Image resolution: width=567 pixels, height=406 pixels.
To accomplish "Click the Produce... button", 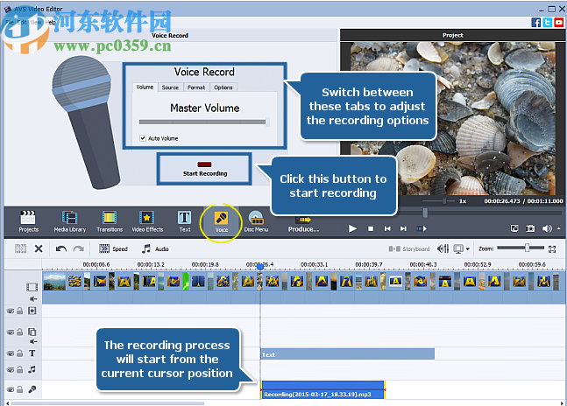I will pos(303,224).
